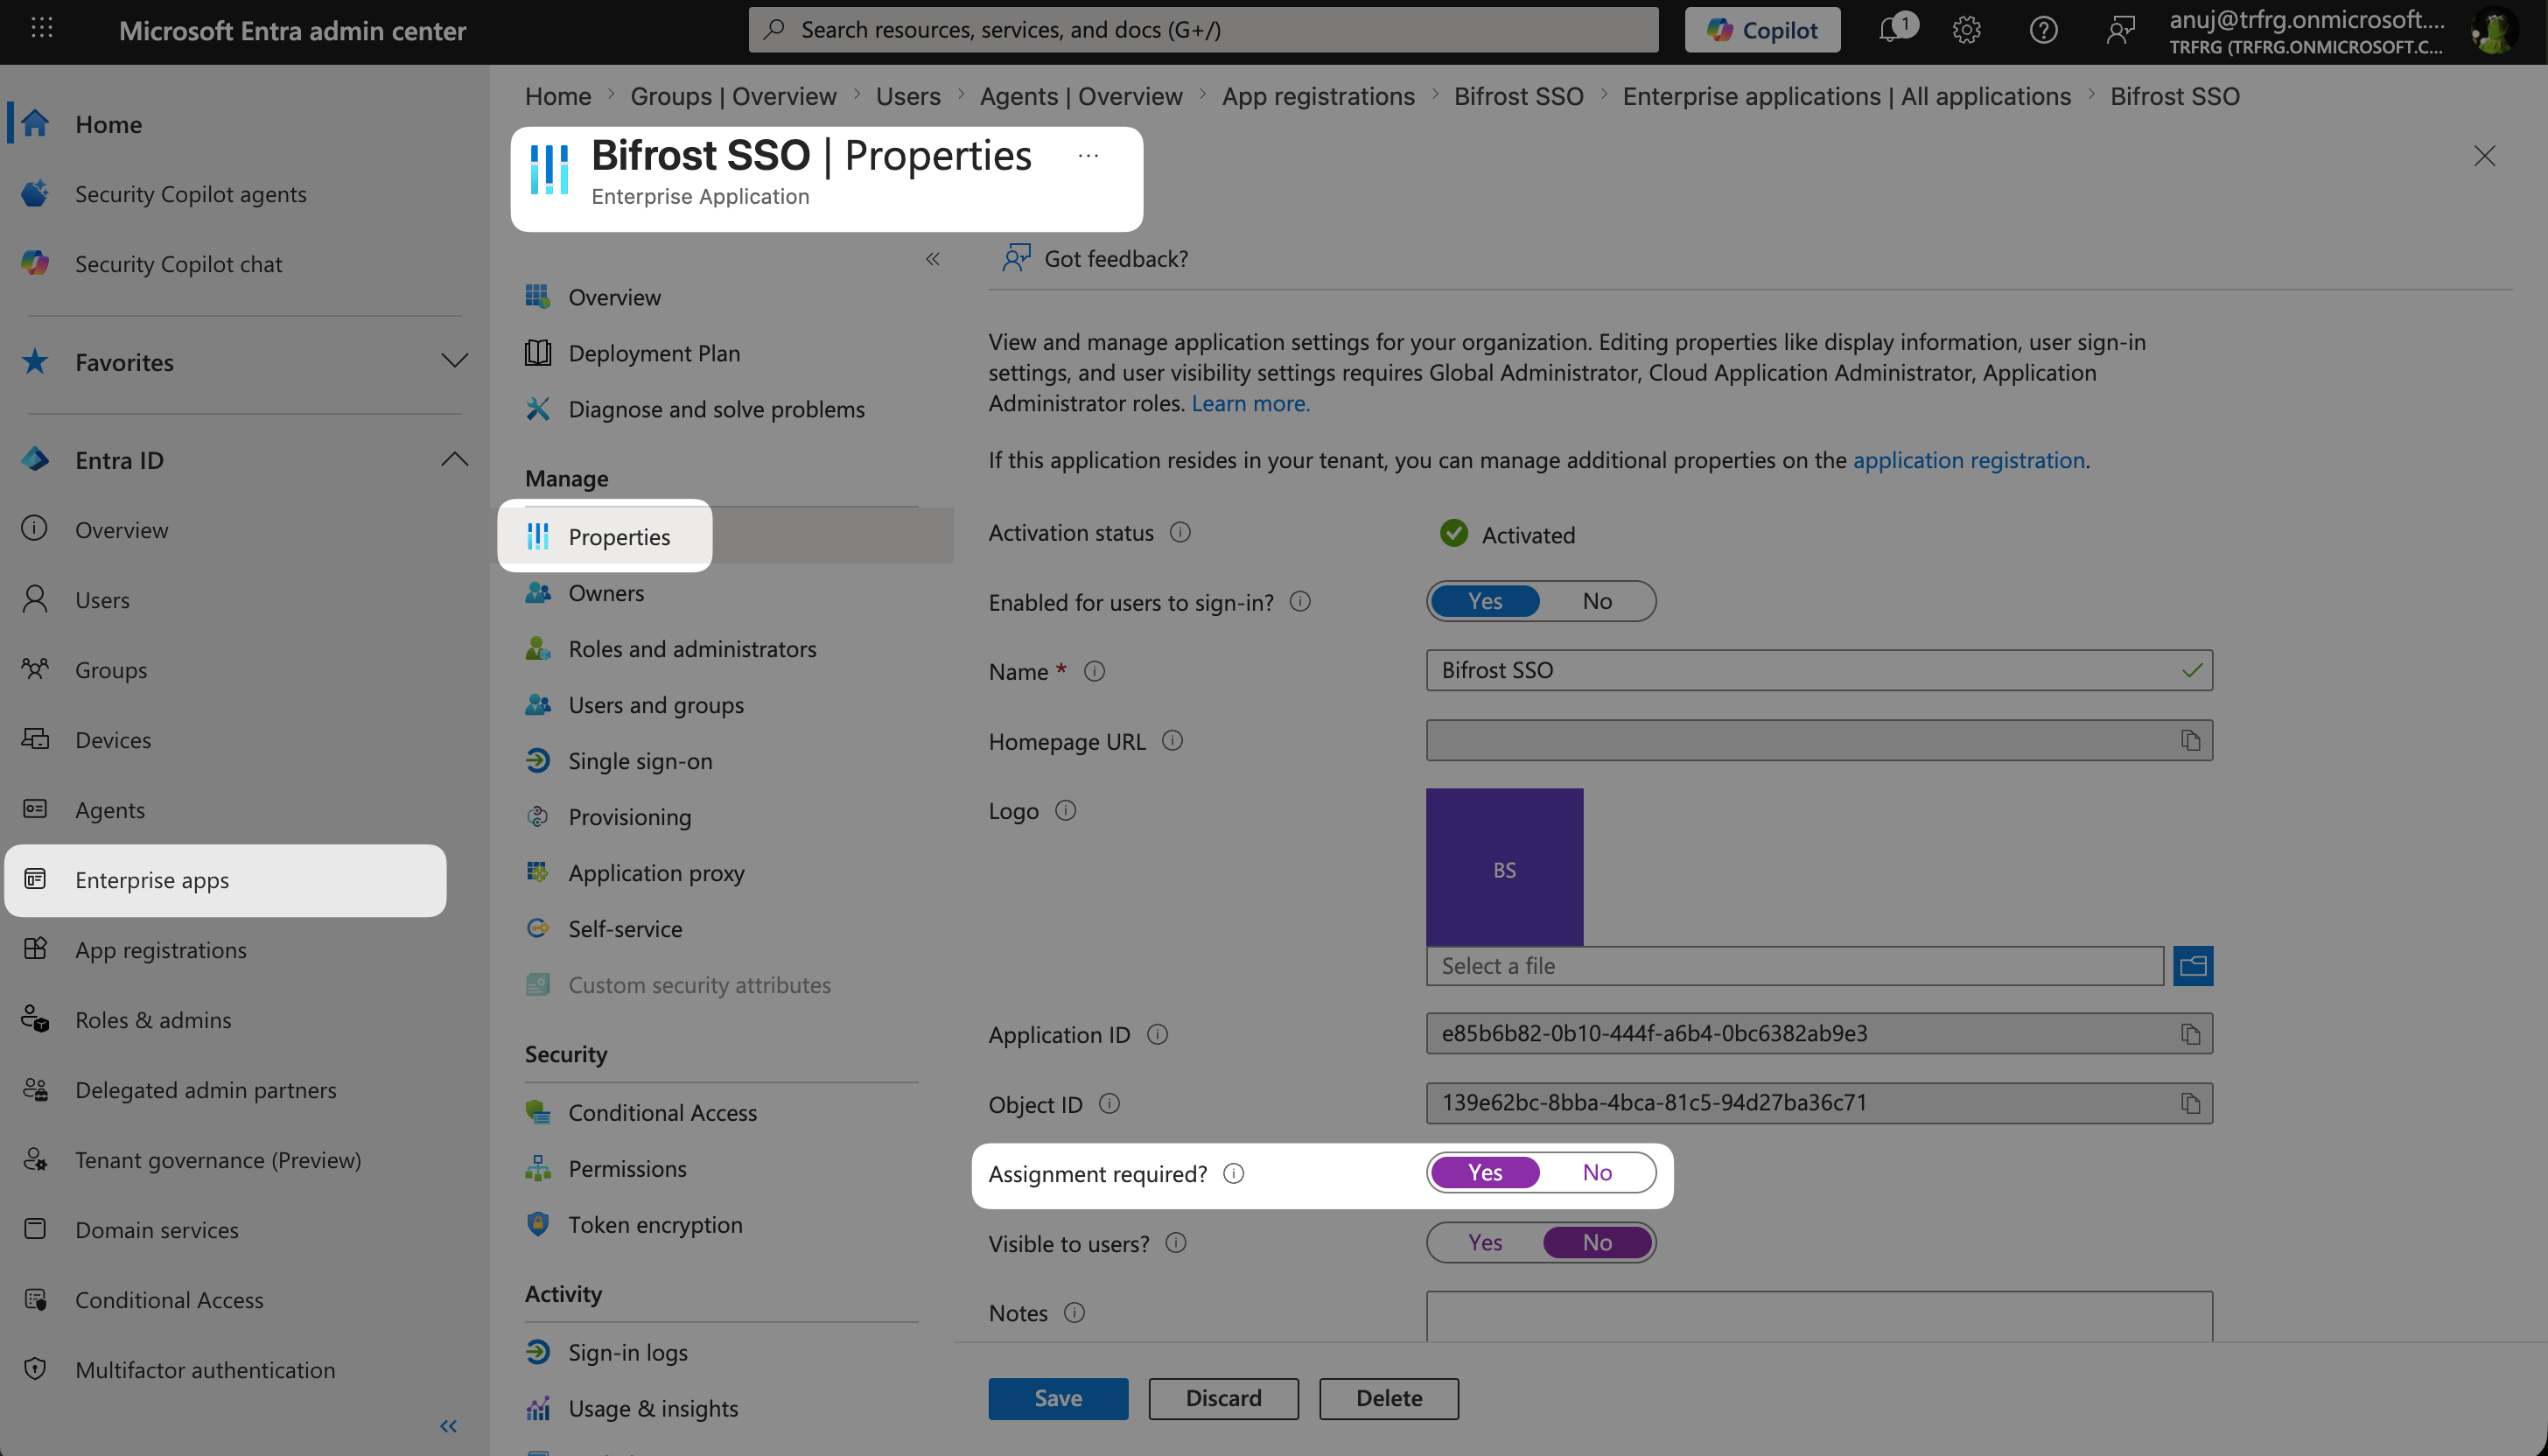Screen dimensions: 2548x1456
Task: Open Multifactor authentication in left navigation
Action: coord(205,1370)
